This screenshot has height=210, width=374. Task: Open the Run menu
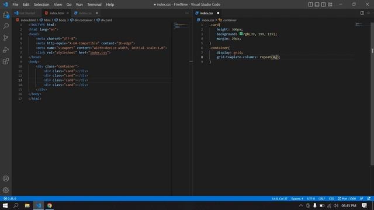coord(79,5)
